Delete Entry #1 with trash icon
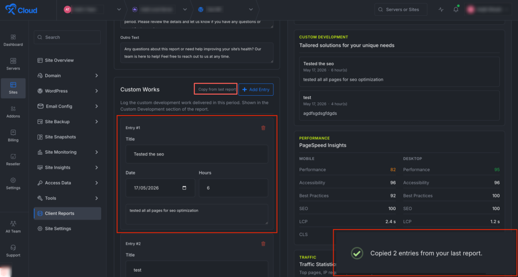This screenshot has height=277, width=518. 263,128
